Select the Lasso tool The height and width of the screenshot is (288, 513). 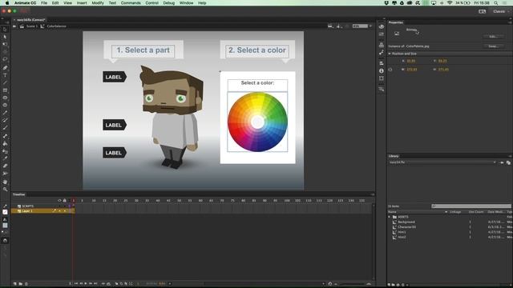pos(5,59)
